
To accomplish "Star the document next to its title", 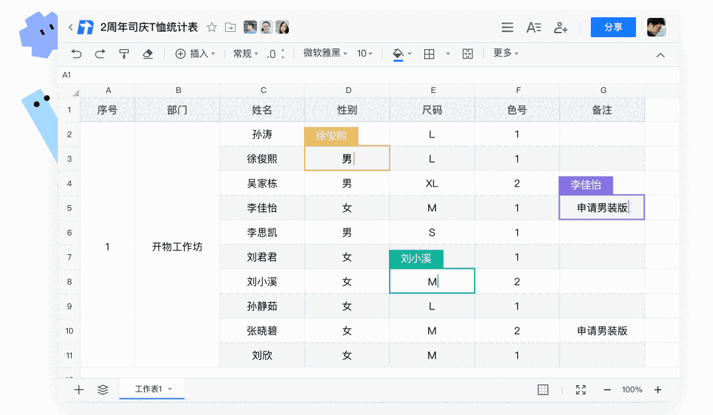I will click(211, 27).
